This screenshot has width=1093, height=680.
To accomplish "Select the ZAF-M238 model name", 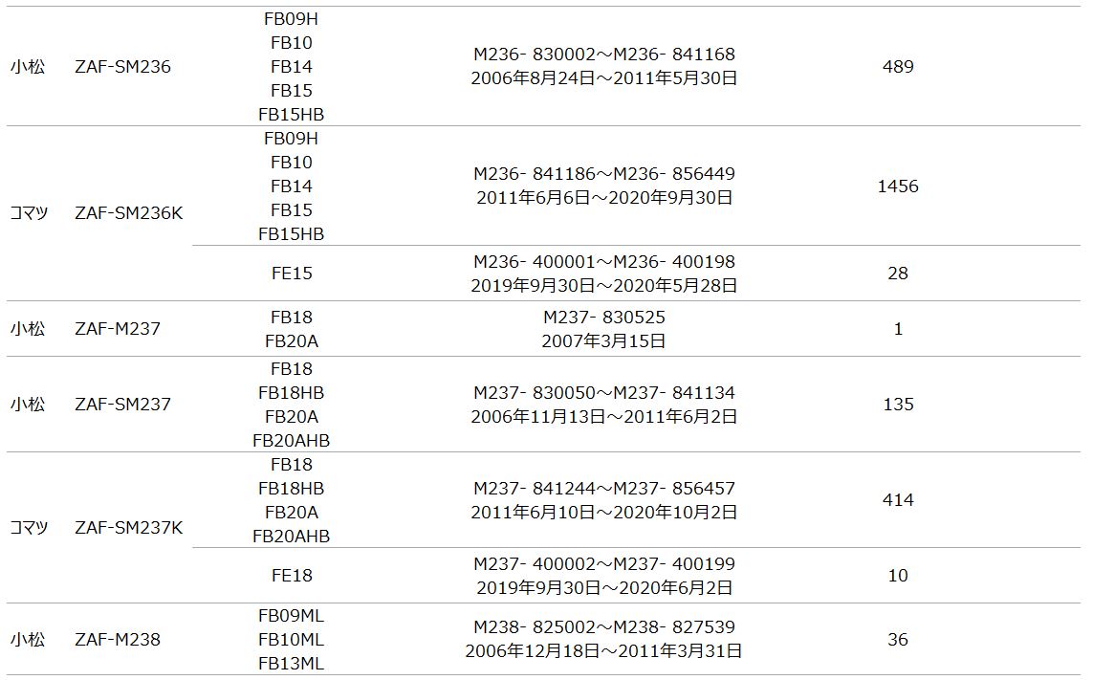I will (117, 640).
